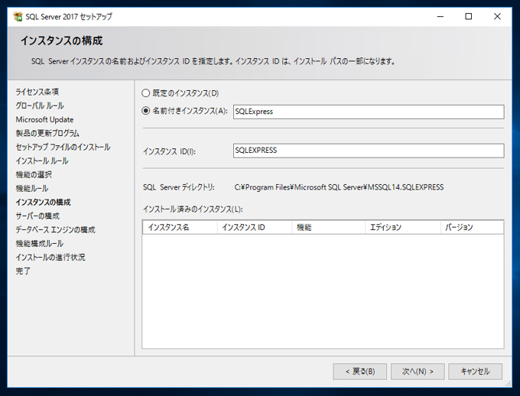Click the 次へ(N) next button
Screen dimensions: 520x396
click(418, 372)
